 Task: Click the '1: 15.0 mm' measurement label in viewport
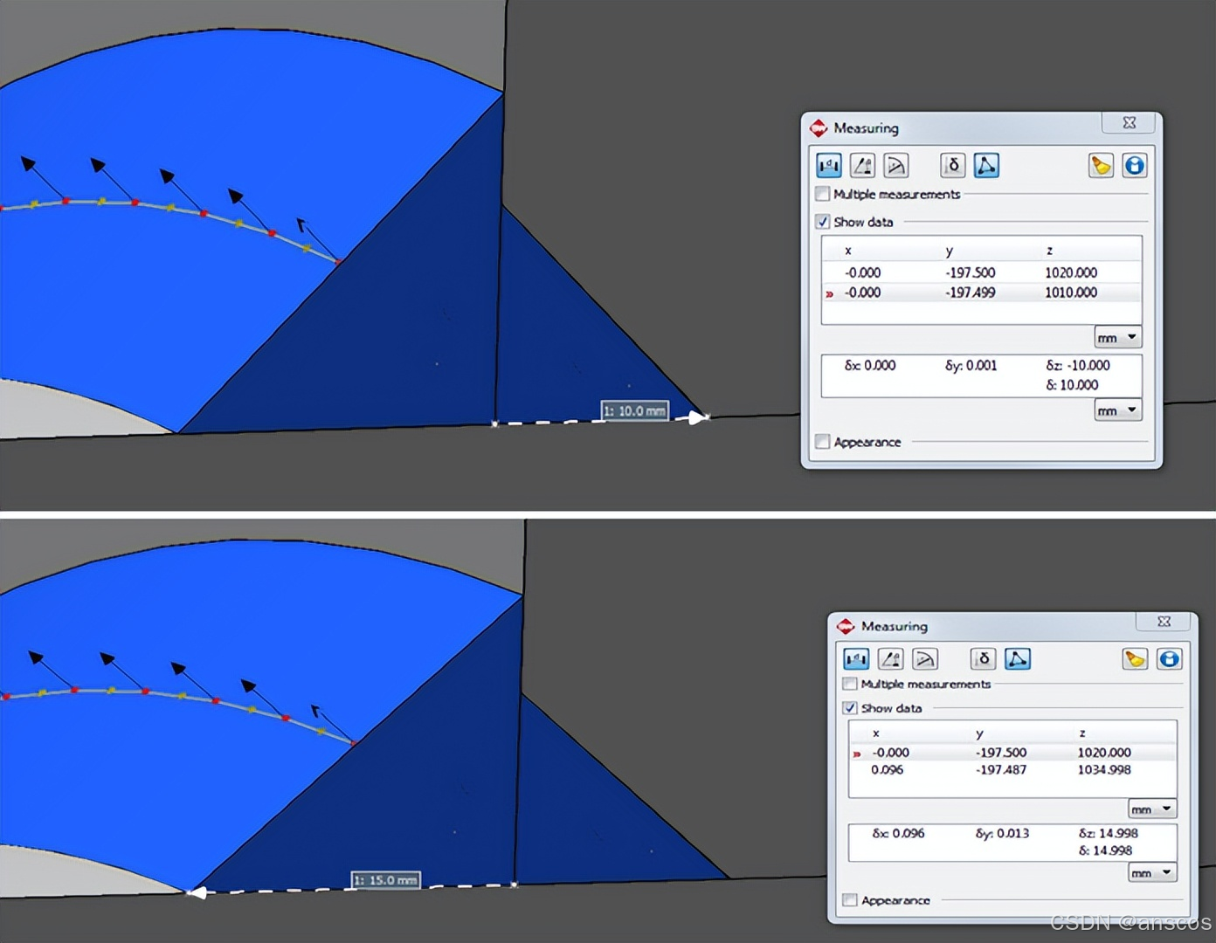(385, 880)
